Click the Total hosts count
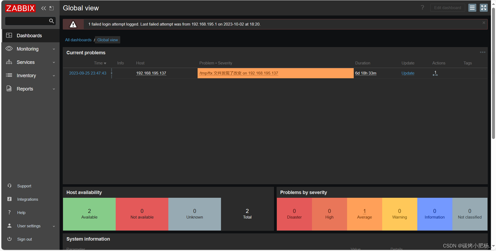Image resolution: width=496 pixels, height=251 pixels. (x=247, y=214)
